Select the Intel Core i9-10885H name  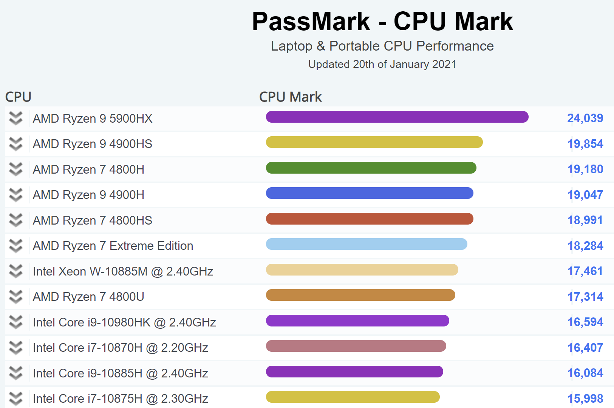pyautogui.click(x=120, y=373)
